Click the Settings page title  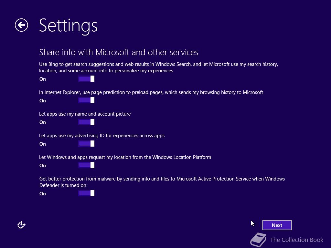pyautogui.click(x=68, y=25)
